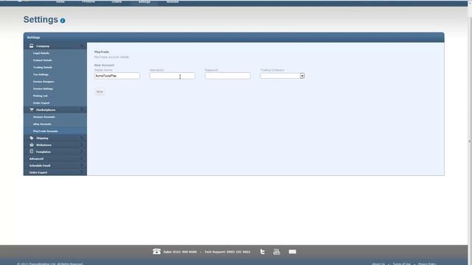Screen dimensions: 472x265
Task: Open the Orders tab in top navigation
Action: (117, 1)
